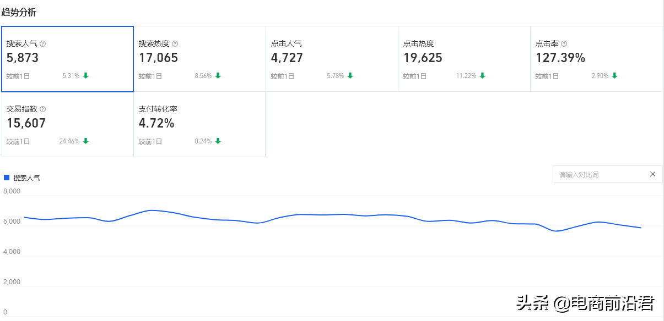The height and width of the screenshot is (321, 664).
Task: Click the green down arrow on 搜索热度 card
Action: point(217,76)
